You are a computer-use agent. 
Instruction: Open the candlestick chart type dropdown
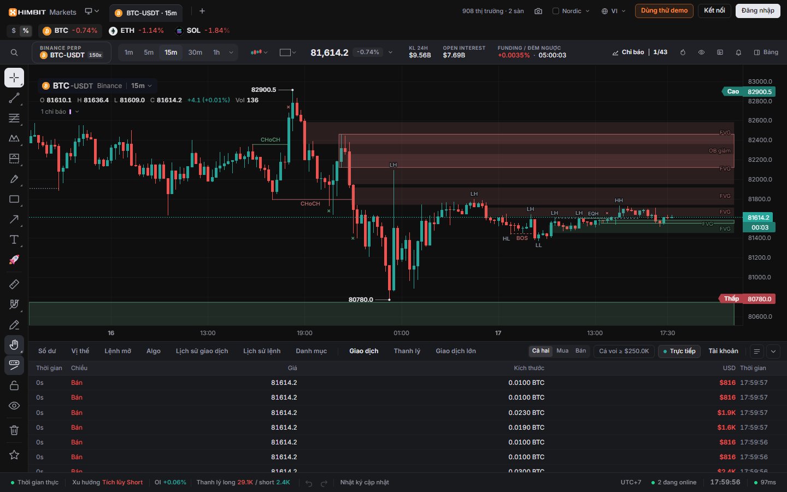259,52
